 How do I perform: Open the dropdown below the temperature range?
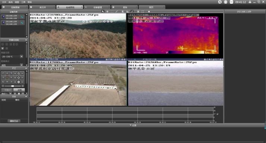point(22,65)
